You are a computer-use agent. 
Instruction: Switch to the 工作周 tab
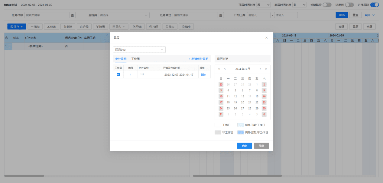click(x=135, y=59)
